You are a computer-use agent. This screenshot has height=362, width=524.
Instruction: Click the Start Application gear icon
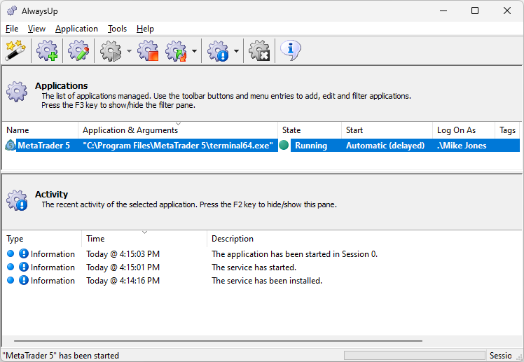pyautogui.click(x=111, y=50)
